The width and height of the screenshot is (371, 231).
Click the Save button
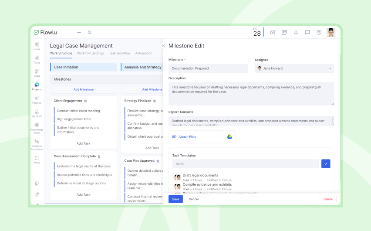(x=175, y=199)
